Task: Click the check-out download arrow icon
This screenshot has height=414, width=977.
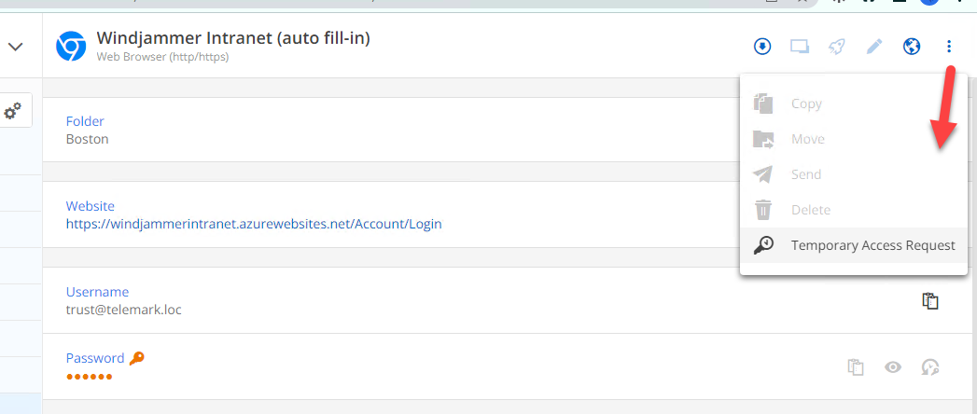Action: click(762, 47)
